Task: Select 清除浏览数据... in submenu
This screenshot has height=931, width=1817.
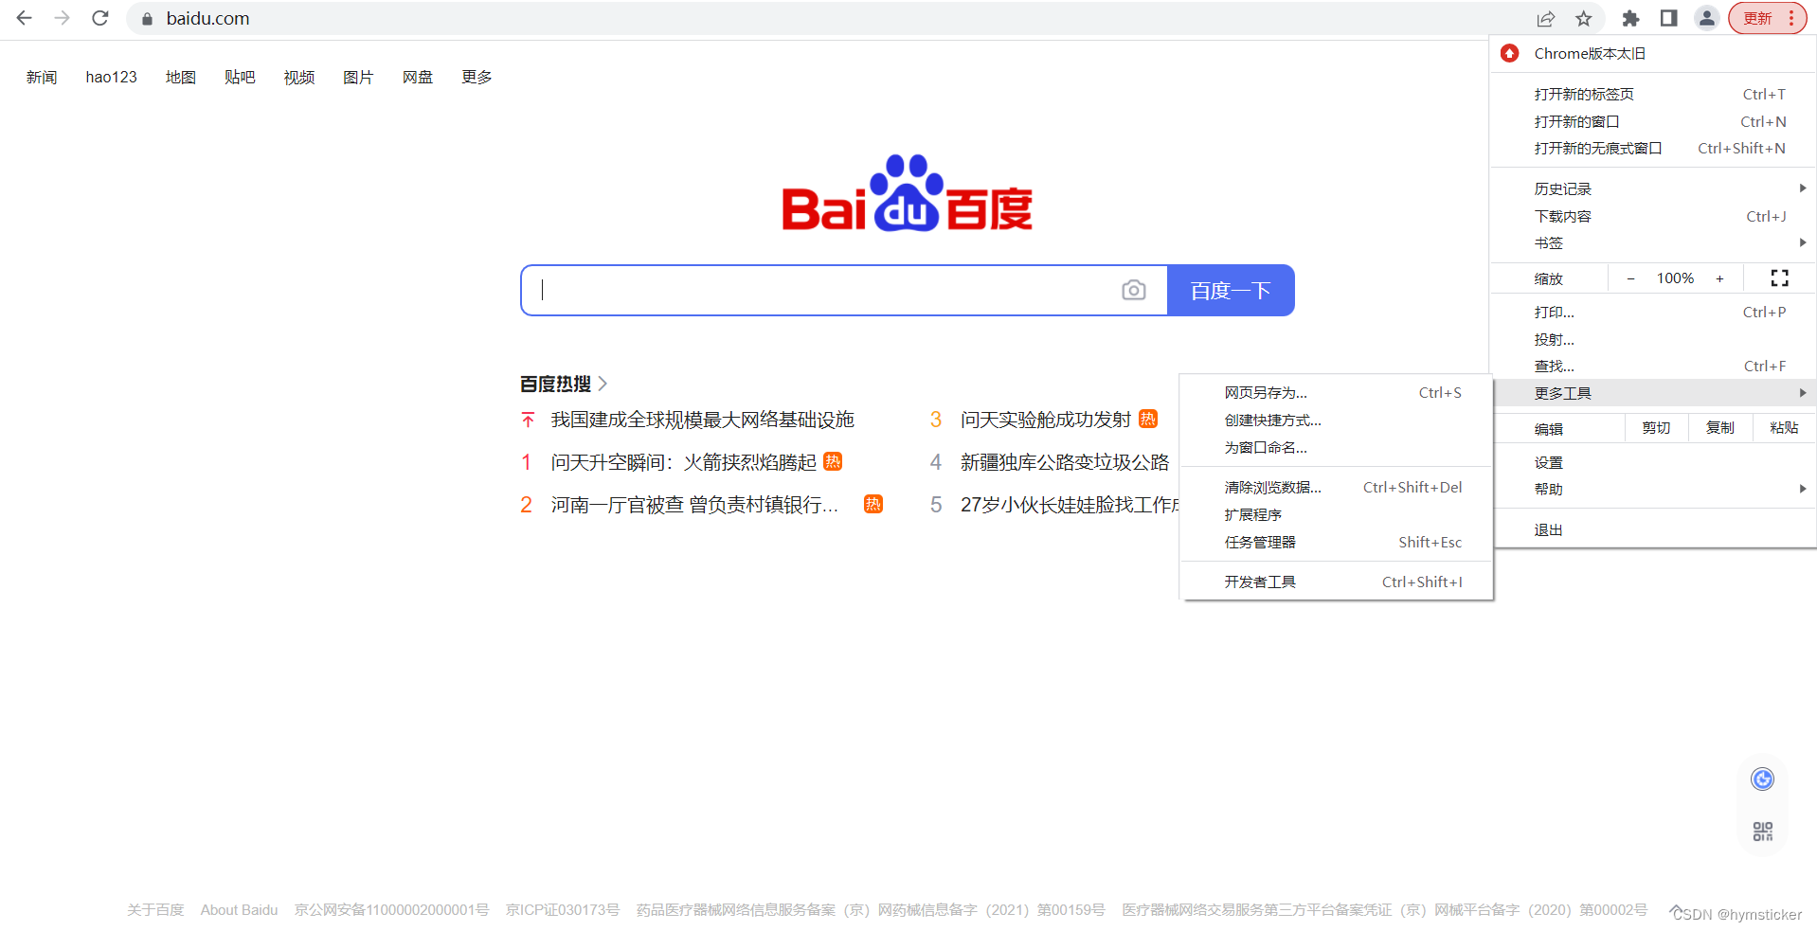Action: [x=1337, y=487]
